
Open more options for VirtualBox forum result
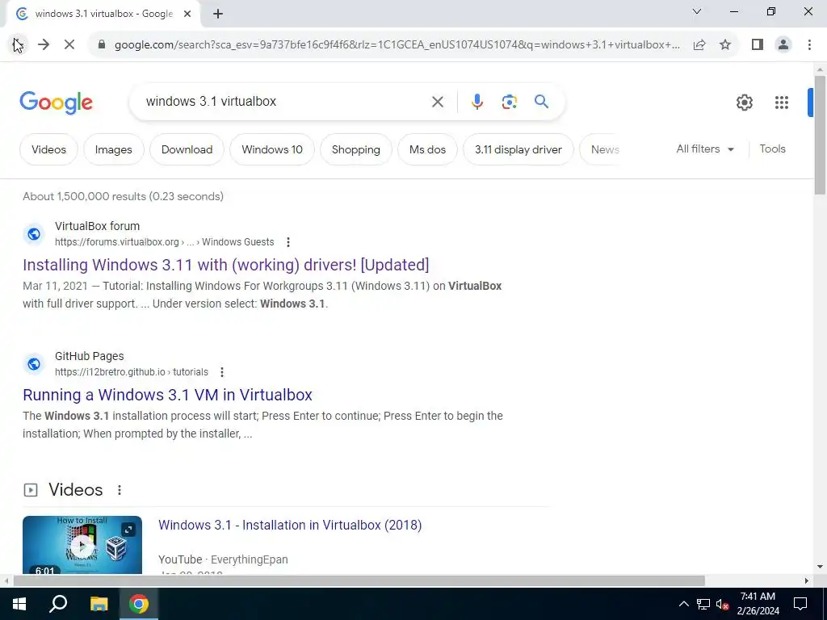[288, 242]
